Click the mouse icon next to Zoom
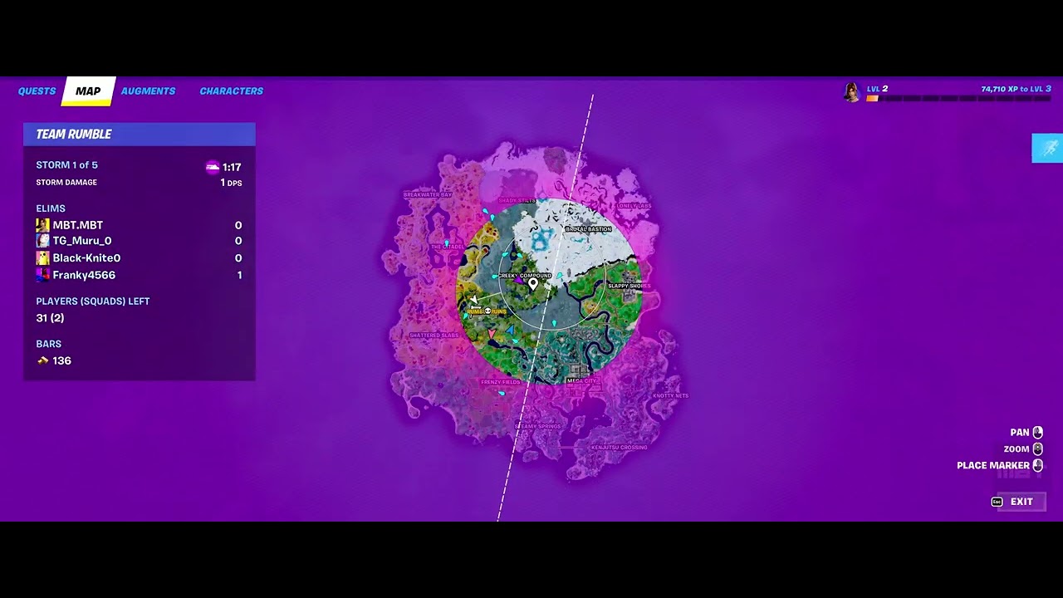 (x=1037, y=449)
